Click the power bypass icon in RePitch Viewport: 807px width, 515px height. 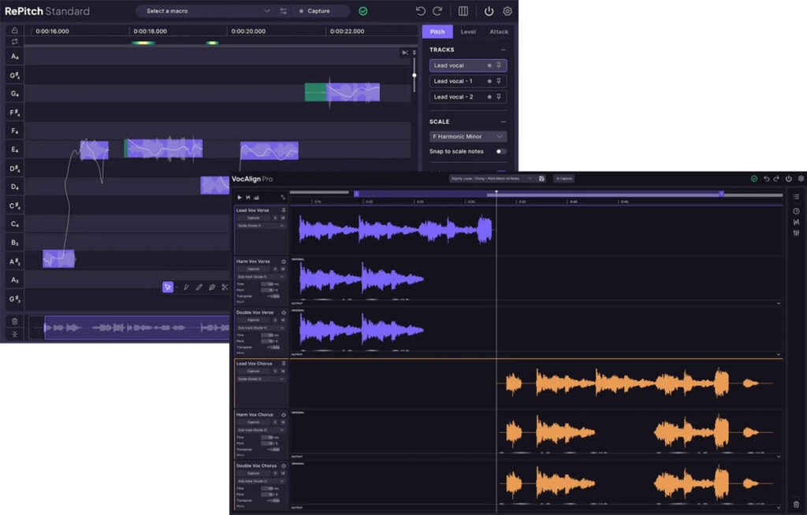click(x=489, y=11)
